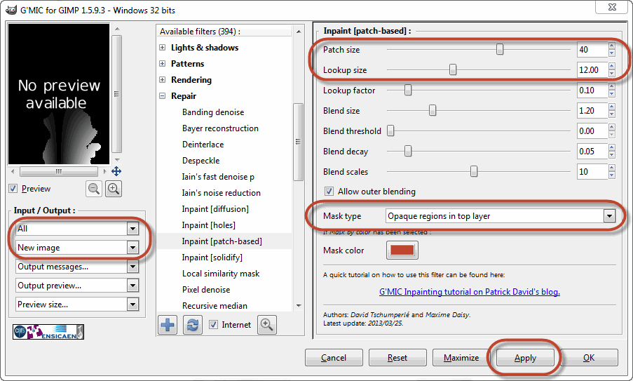Disable Allow outer blending checkbox

pyautogui.click(x=329, y=191)
